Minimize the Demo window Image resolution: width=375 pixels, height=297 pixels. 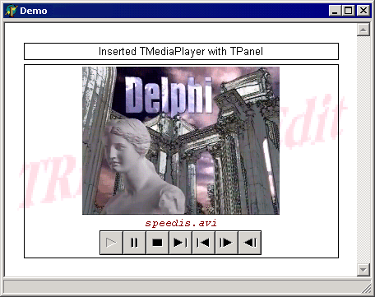pyautogui.click(x=335, y=11)
